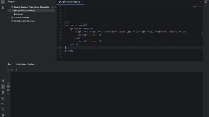Expand External Libraries node
The image size is (209, 117).
(x=9, y=18)
